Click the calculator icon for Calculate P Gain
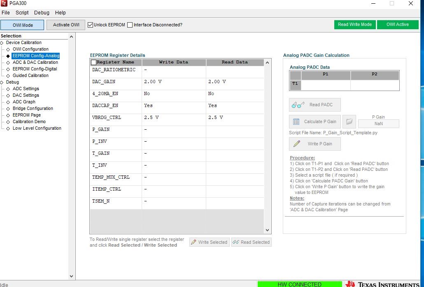Viewport: 424px width, 287px height. 296,122
